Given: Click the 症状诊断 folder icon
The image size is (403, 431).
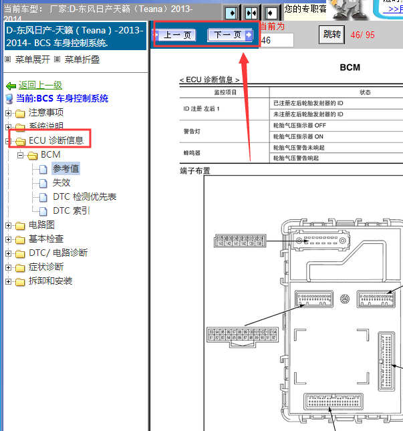Looking at the screenshot, I should (20, 267).
